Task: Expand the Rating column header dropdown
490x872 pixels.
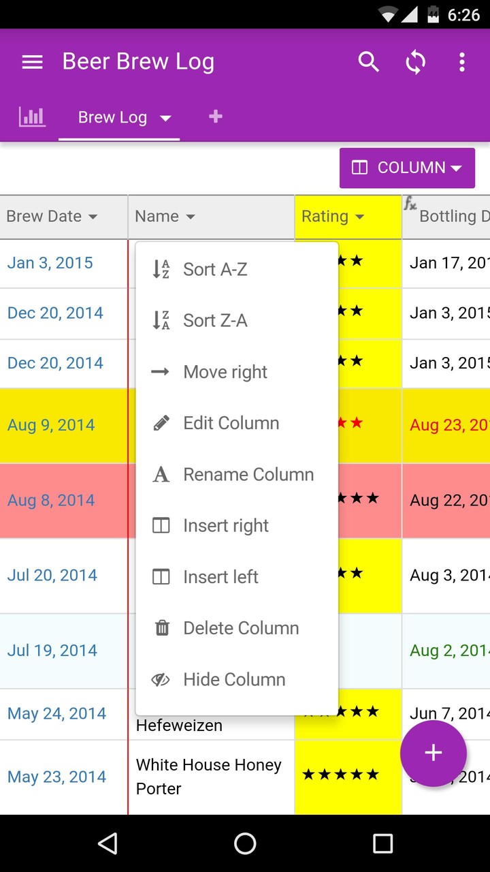Action: [359, 217]
